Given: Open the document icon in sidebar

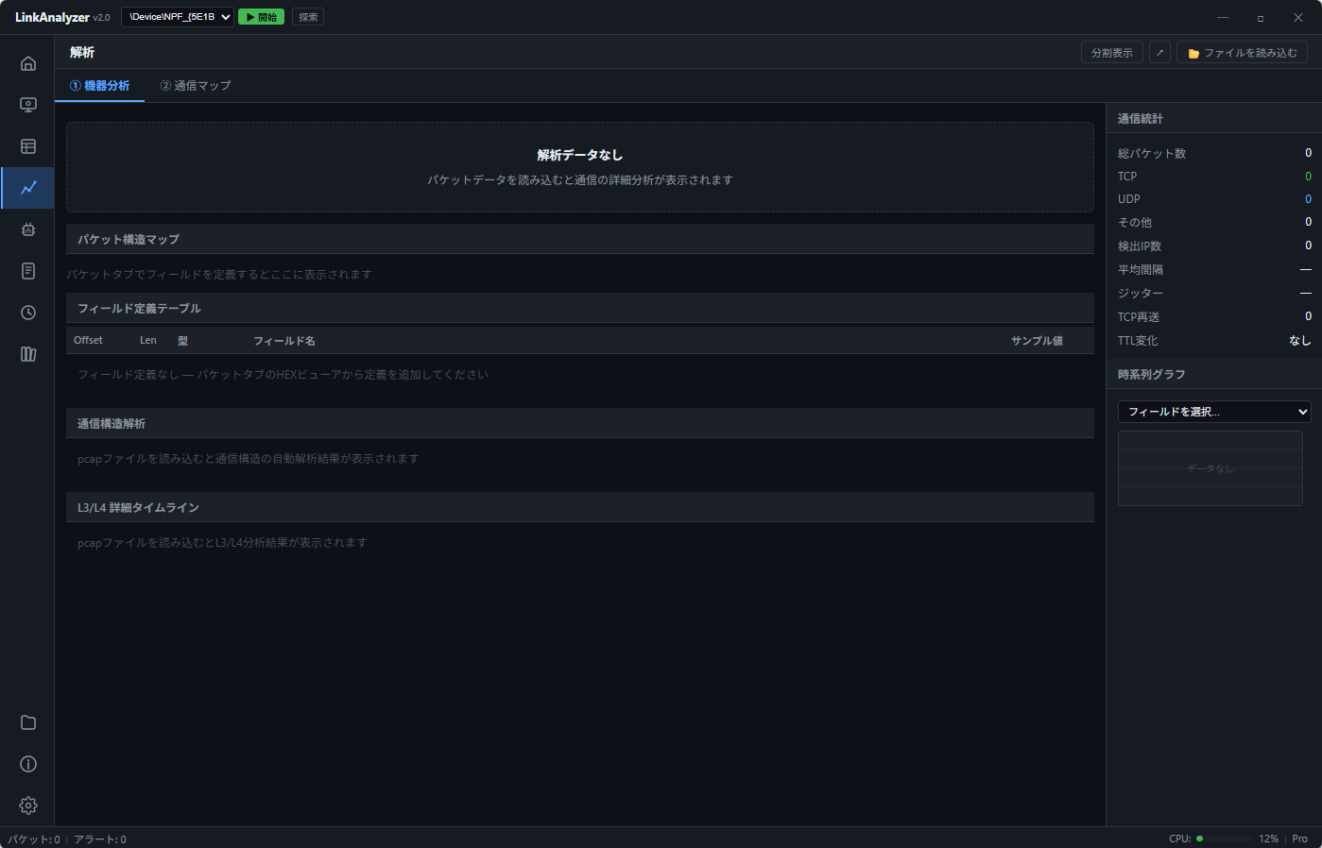Looking at the screenshot, I should click(x=28, y=271).
